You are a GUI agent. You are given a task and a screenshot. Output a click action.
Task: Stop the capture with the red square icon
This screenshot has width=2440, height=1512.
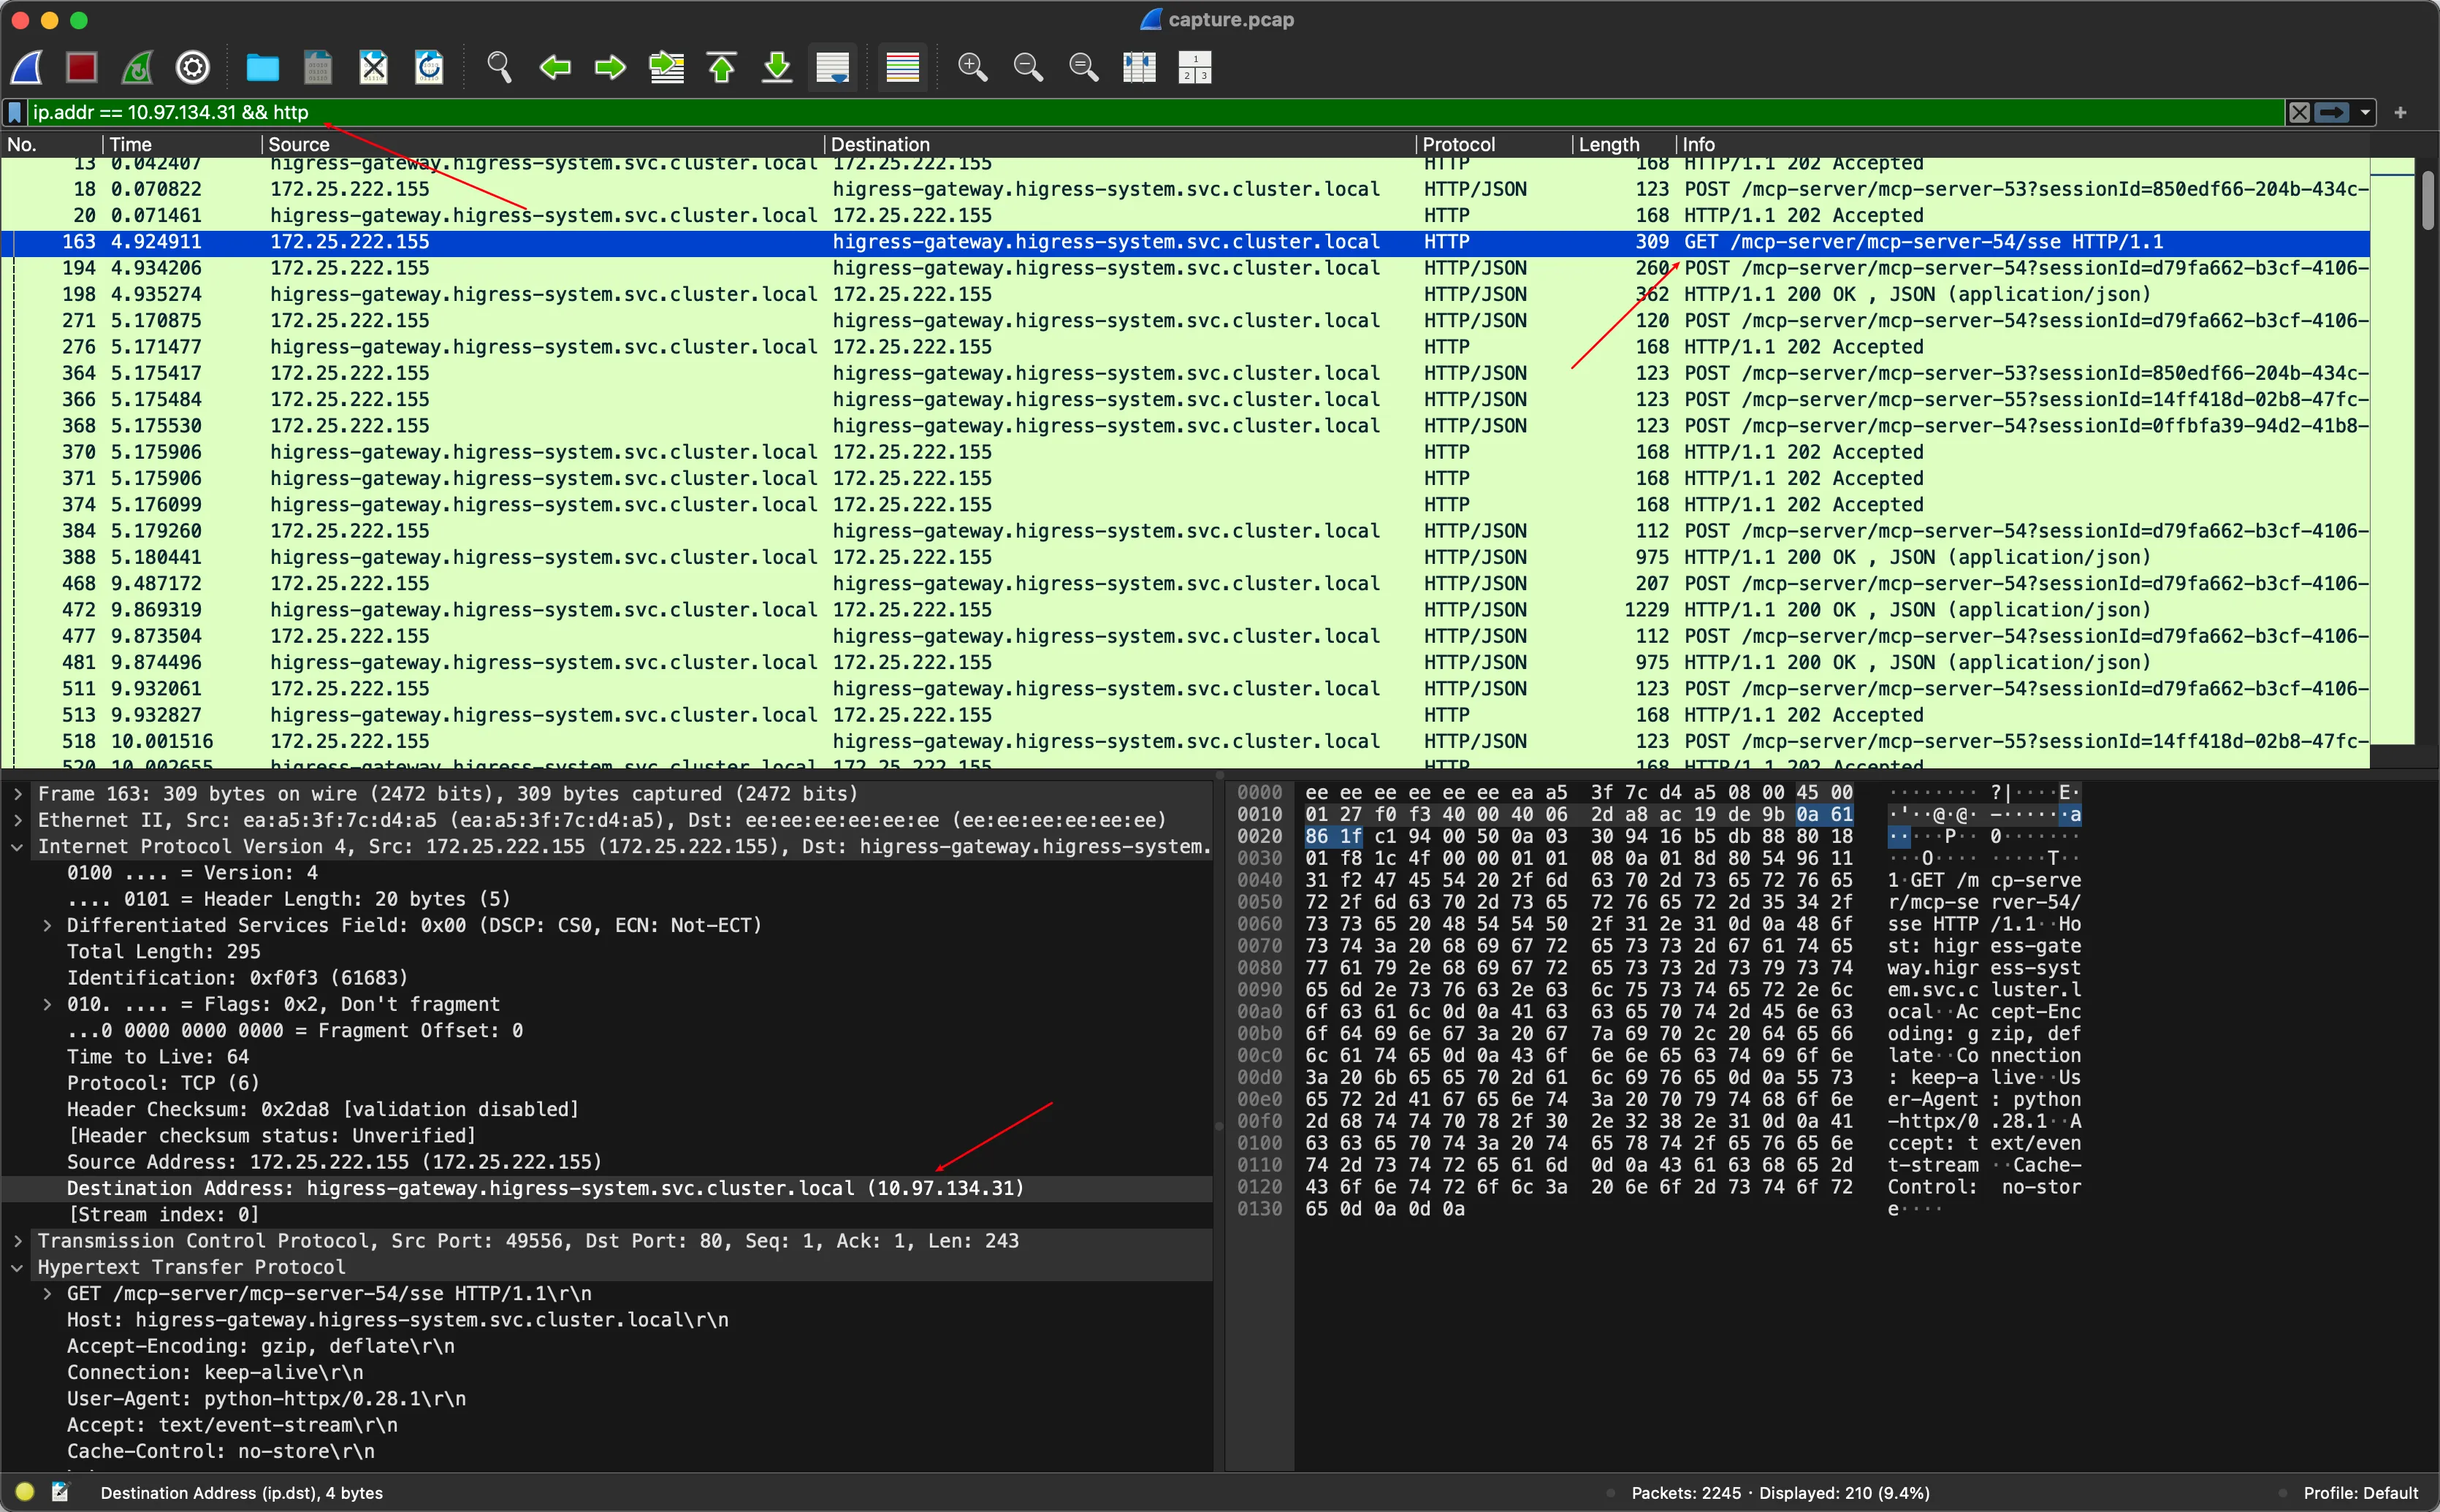click(82, 68)
